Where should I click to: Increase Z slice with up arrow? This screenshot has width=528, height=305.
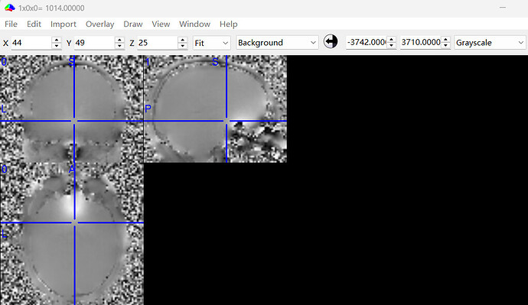[183, 40]
